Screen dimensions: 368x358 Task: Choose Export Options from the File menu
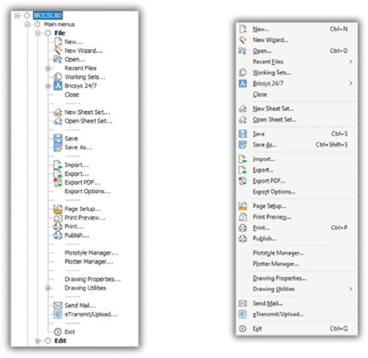click(x=297, y=192)
